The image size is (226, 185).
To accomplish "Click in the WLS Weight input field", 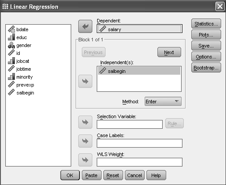I will tap(139, 162).
